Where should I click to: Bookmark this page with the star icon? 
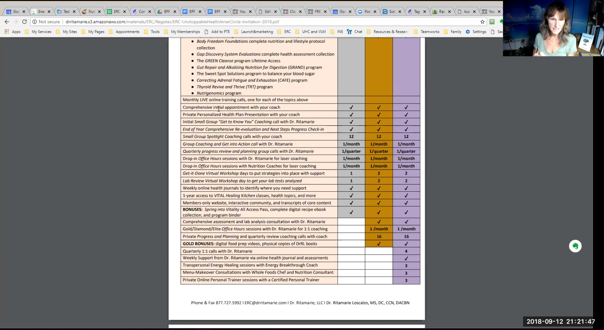(482, 22)
